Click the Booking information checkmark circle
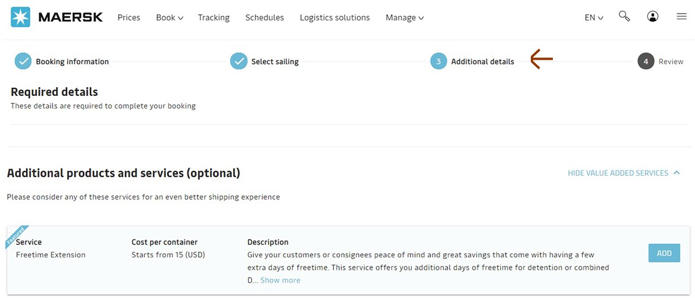The image size is (695, 298). coord(23,62)
